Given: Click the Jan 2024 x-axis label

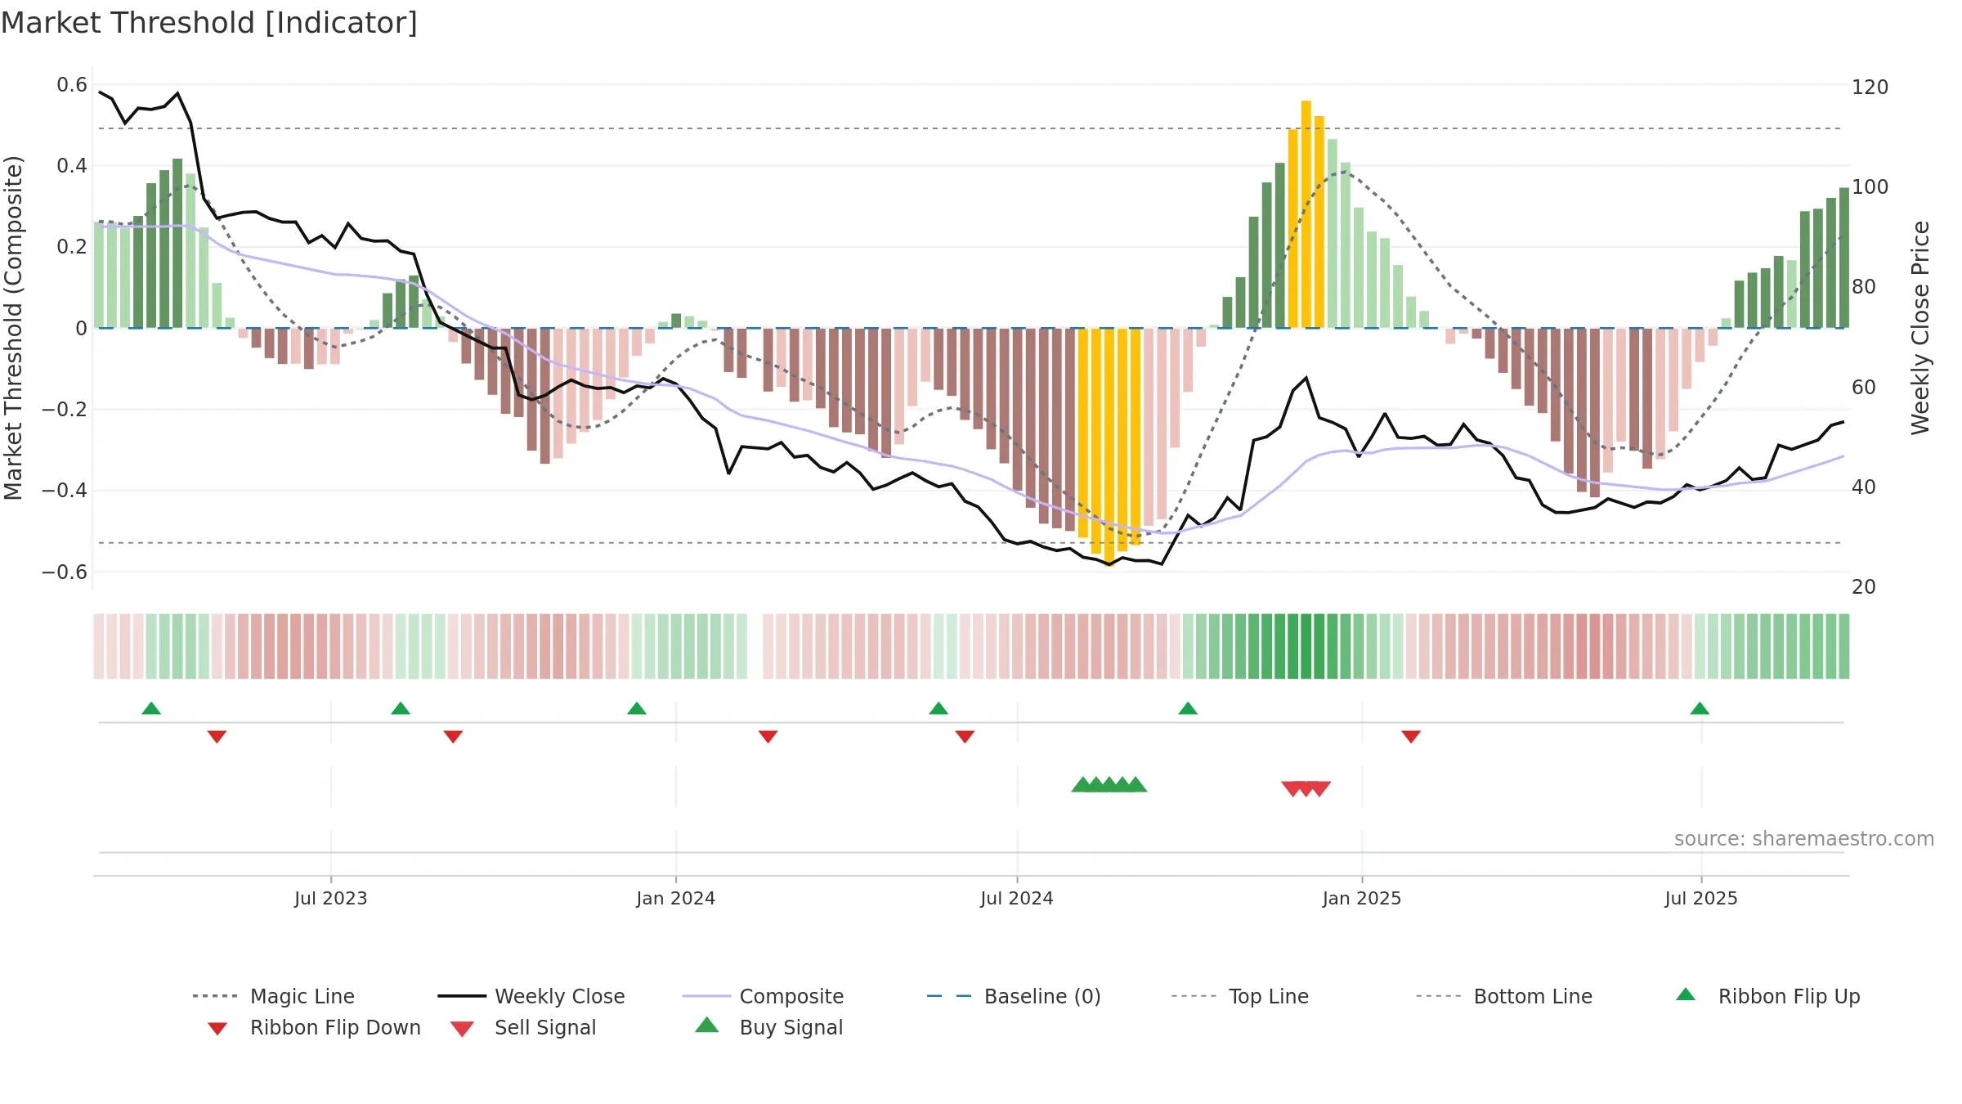Looking at the screenshot, I should coord(676,898).
